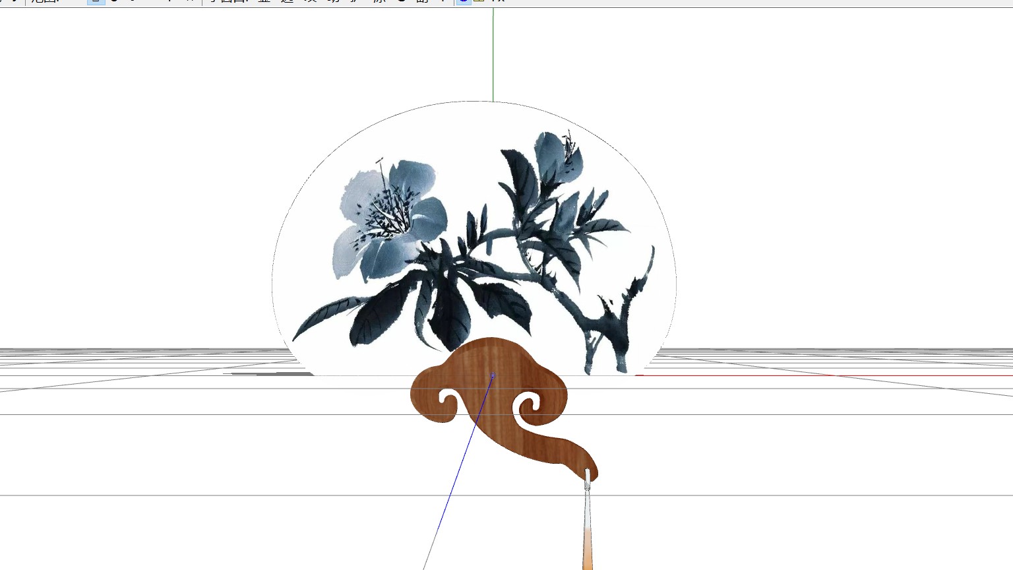Viewport: 1013px width, 570px height.
Task: Click the blue round icon in top toolbar
Action: coord(464,1)
